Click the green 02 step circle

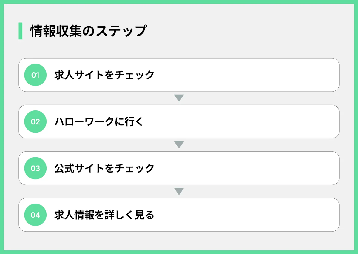(x=35, y=121)
